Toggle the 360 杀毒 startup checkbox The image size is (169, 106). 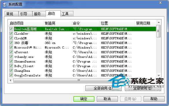11,43
